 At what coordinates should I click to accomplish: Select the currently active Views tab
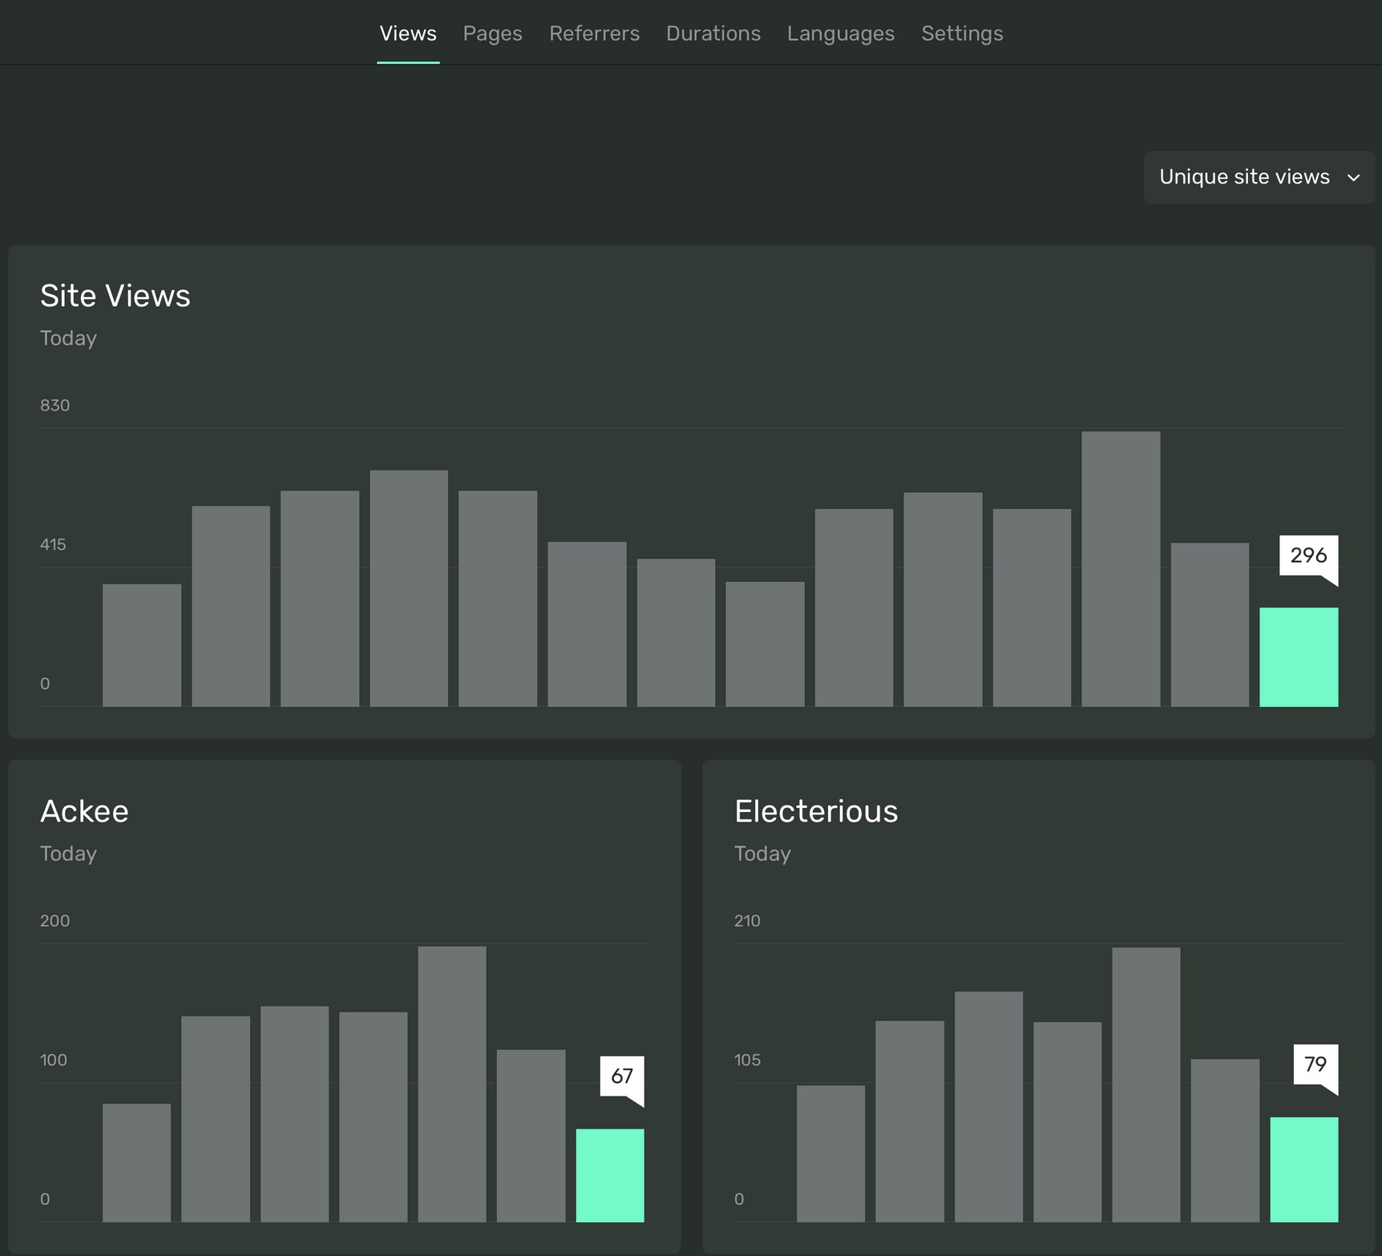tap(407, 33)
